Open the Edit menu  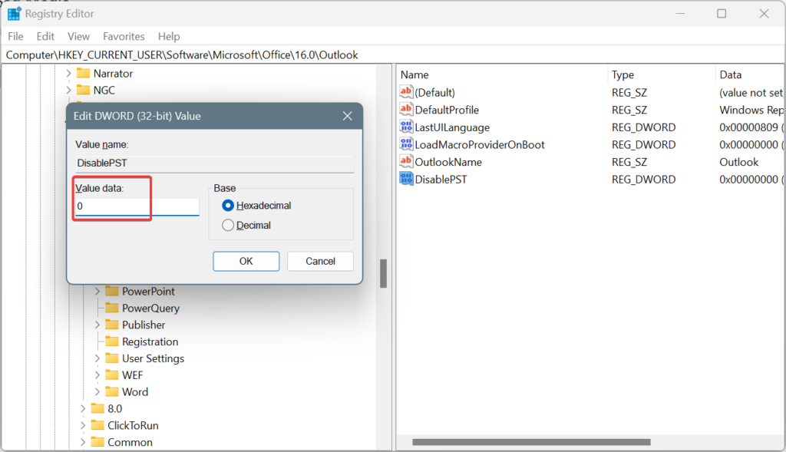(x=45, y=37)
